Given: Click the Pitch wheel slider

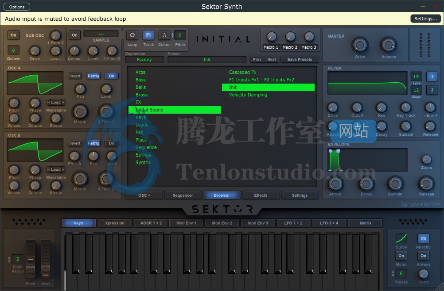Looking at the screenshot, I should (x=31, y=259).
